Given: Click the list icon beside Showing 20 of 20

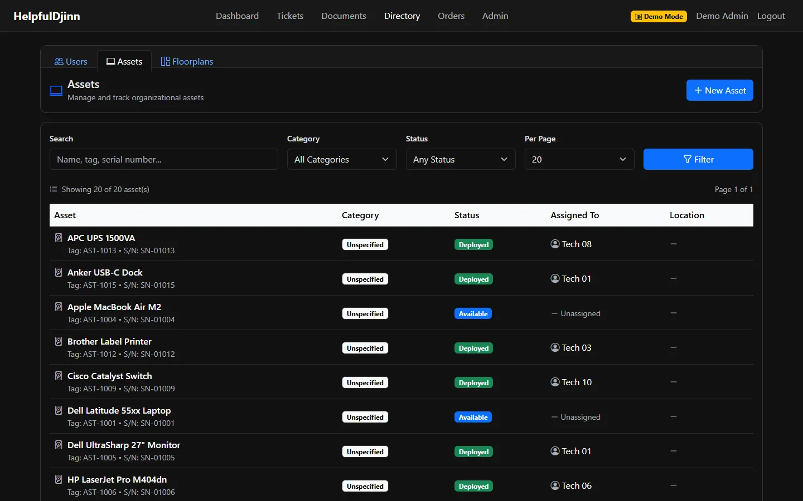Looking at the screenshot, I should [x=54, y=189].
